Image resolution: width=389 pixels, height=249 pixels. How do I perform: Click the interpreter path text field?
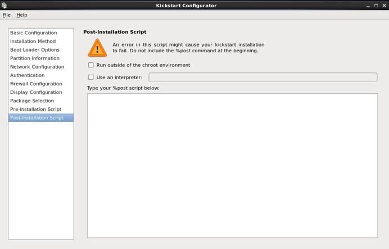[263, 78]
